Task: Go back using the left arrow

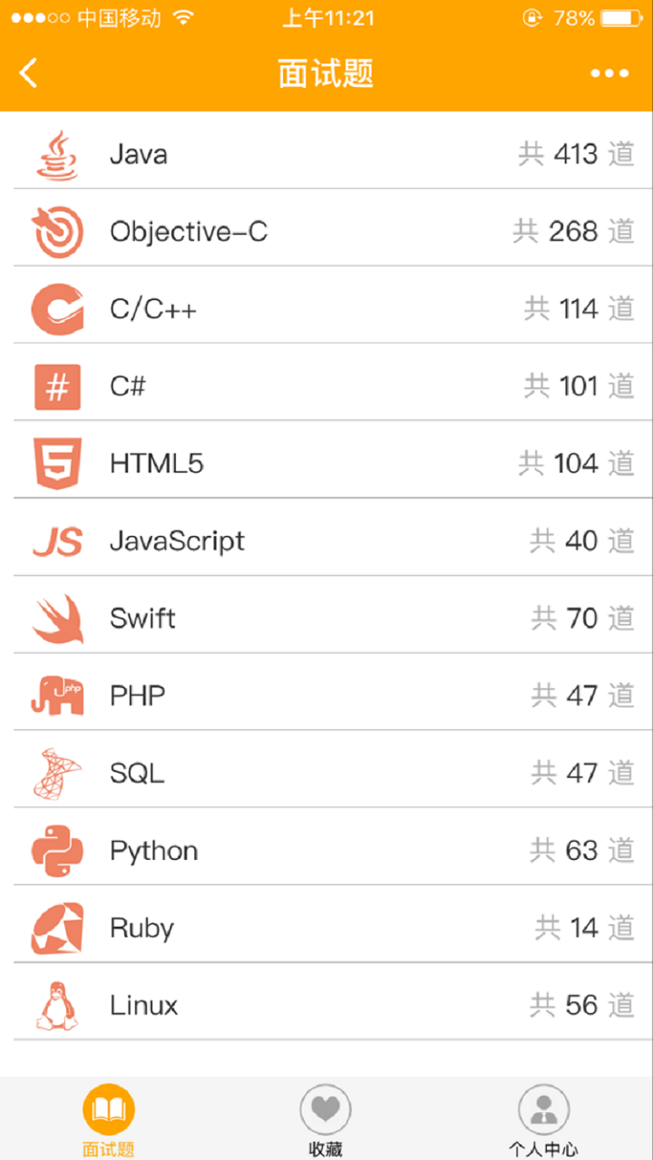Action: point(29,73)
